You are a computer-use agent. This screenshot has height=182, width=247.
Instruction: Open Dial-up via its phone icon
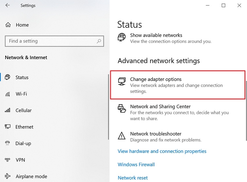click(x=8, y=143)
